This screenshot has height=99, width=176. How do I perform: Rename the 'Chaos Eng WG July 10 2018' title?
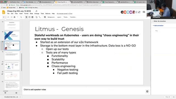point(19,11)
